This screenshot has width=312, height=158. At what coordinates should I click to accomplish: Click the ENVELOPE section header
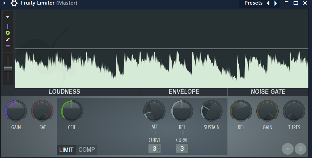pyautogui.click(x=184, y=92)
